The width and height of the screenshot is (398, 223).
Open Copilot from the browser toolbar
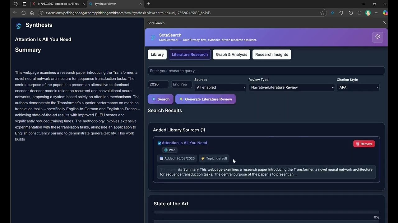coord(385,13)
